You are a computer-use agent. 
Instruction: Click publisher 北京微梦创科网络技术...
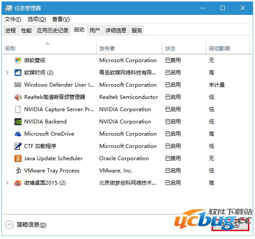point(127,183)
